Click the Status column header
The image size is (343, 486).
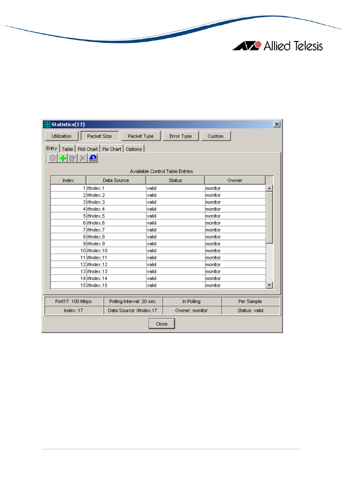click(175, 180)
